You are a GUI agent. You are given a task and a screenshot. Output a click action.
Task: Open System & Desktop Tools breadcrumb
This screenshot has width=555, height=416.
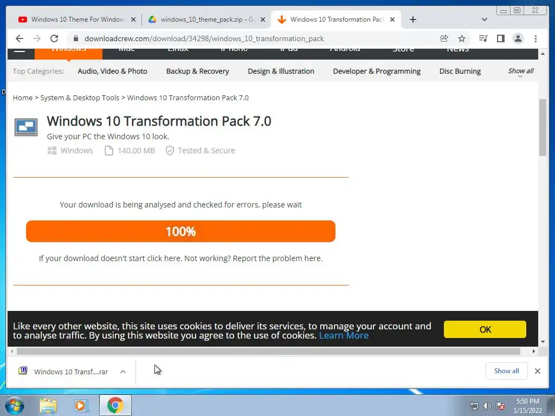pyautogui.click(x=80, y=97)
